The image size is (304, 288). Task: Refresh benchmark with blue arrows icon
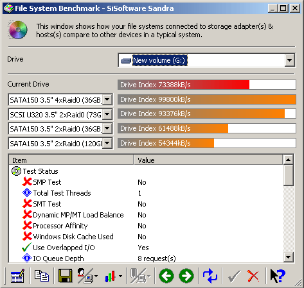(x=210, y=276)
